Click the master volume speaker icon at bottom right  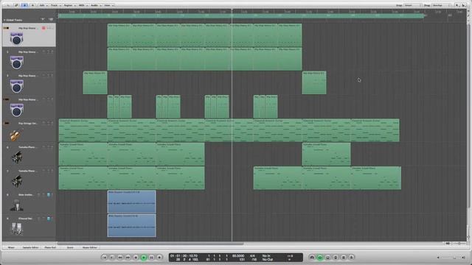click(464, 258)
